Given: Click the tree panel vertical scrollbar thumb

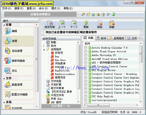Looking at the screenshot, I should (x=78, y=67).
